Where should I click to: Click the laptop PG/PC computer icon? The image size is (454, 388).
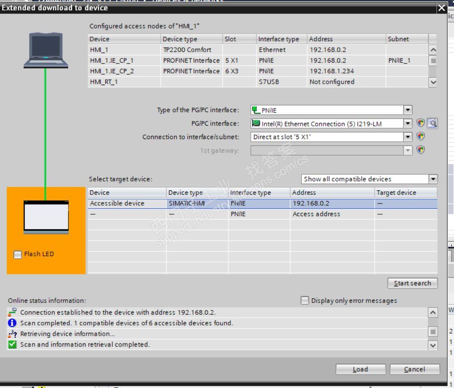(46, 50)
